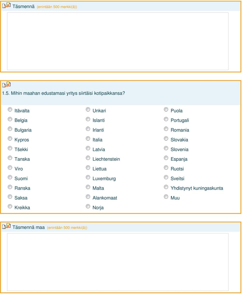Focus the Täsmennä maa text area
242x295 pixels.
(x=118, y=262)
